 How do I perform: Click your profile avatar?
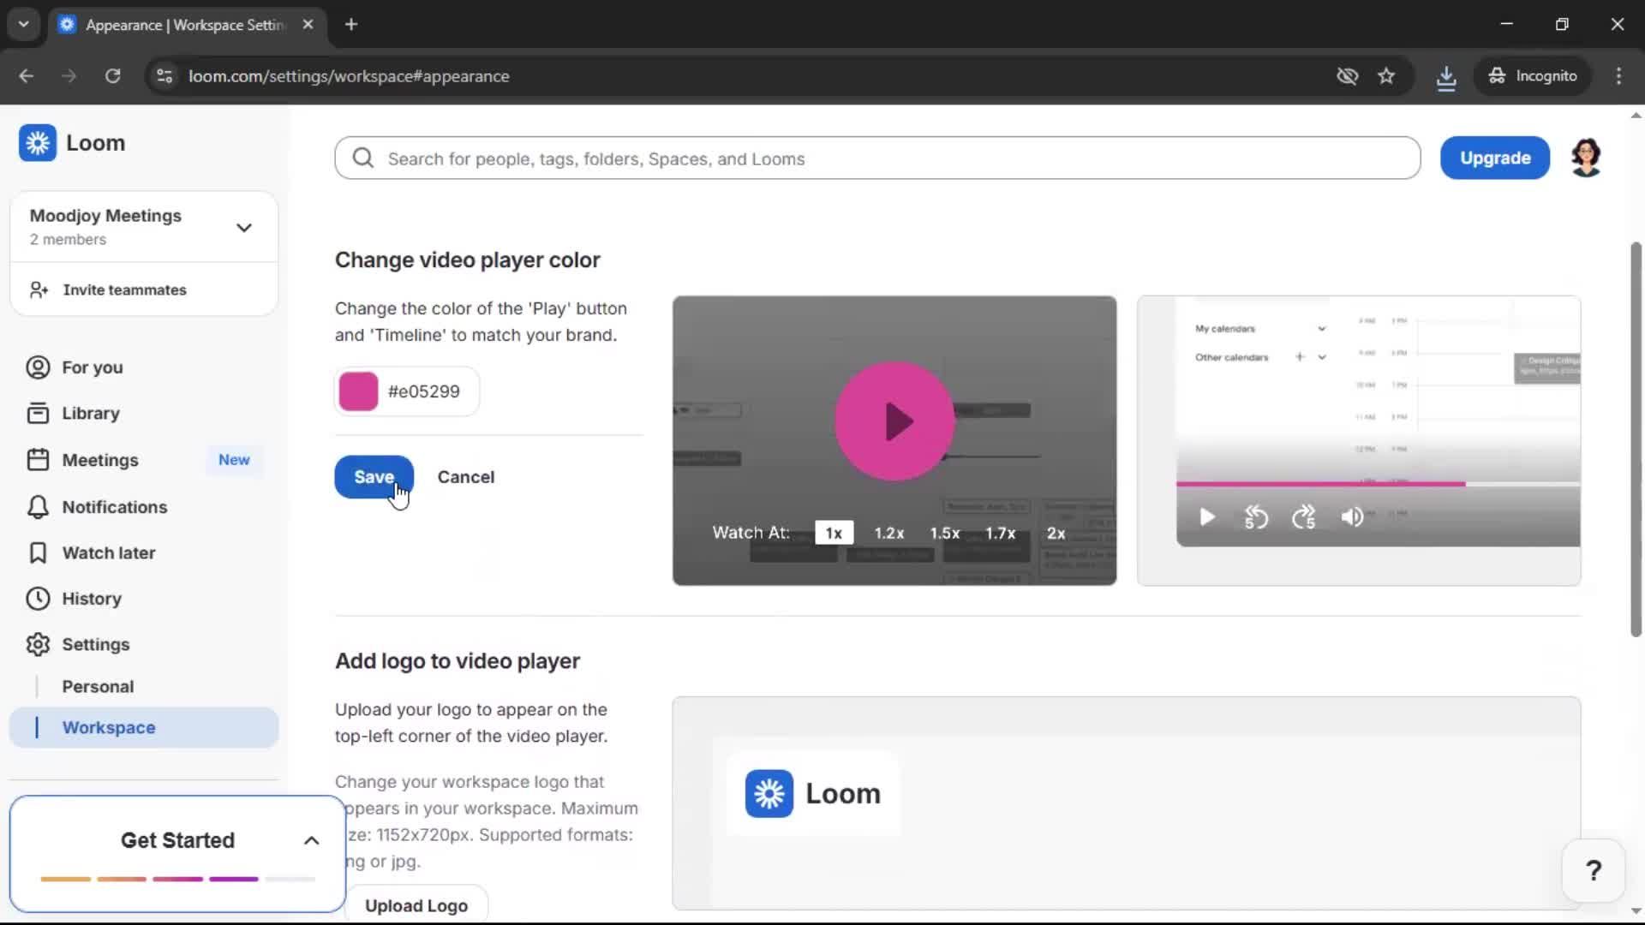1586,157
